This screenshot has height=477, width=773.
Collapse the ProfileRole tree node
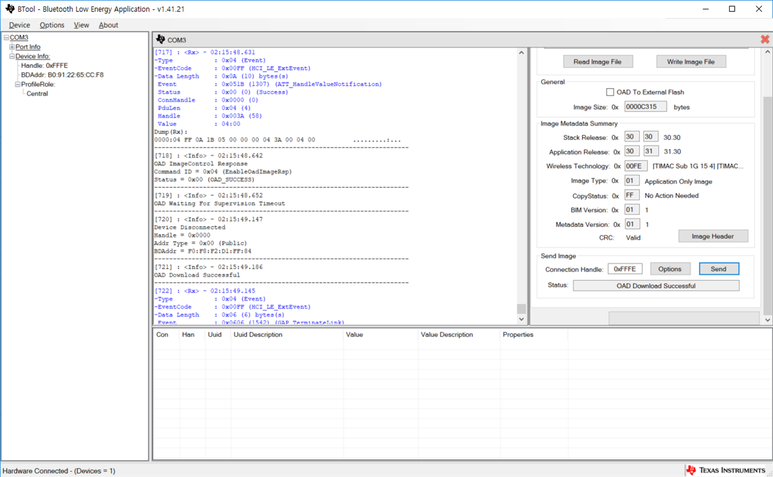click(18, 84)
